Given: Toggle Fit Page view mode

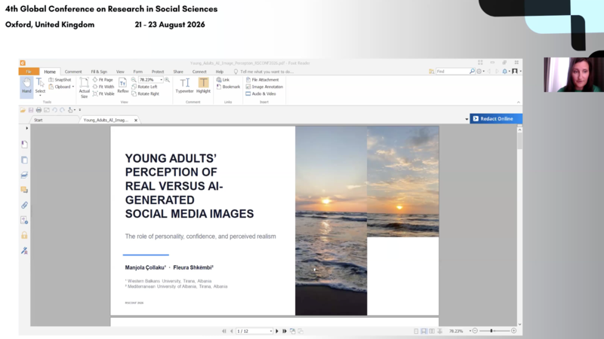Looking at the screenshot, I should tap(103, 80).
